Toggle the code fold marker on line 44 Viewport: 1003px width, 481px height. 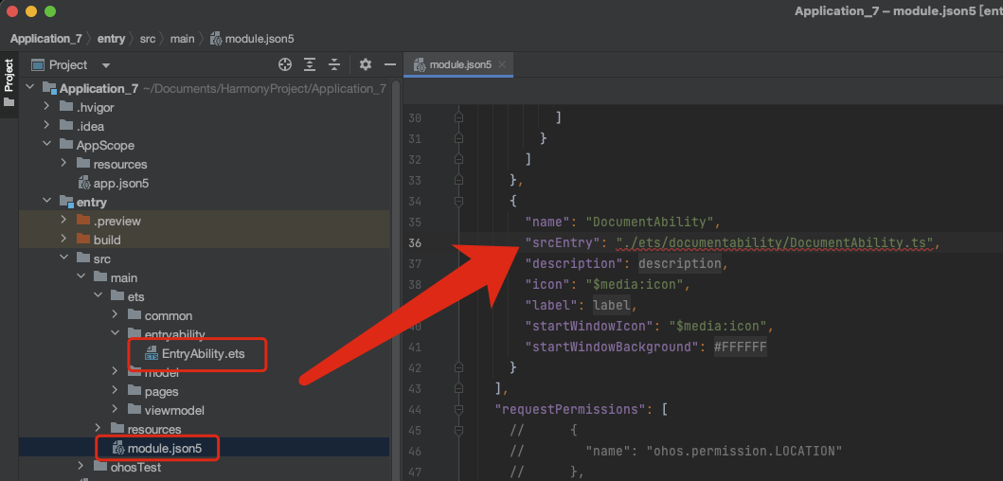[x=458, y=409]
